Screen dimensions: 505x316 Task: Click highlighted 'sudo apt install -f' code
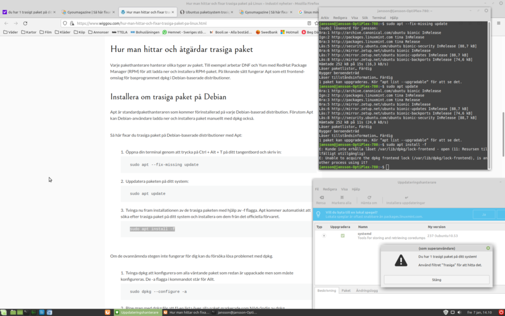point(153,229)
